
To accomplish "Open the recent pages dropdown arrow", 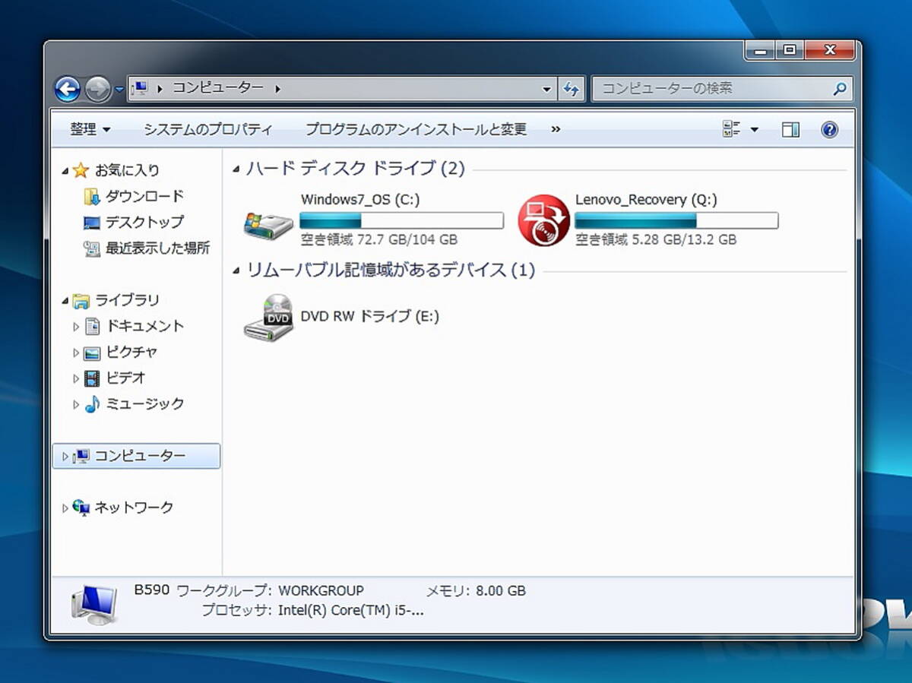I will (x=119, y=90).
